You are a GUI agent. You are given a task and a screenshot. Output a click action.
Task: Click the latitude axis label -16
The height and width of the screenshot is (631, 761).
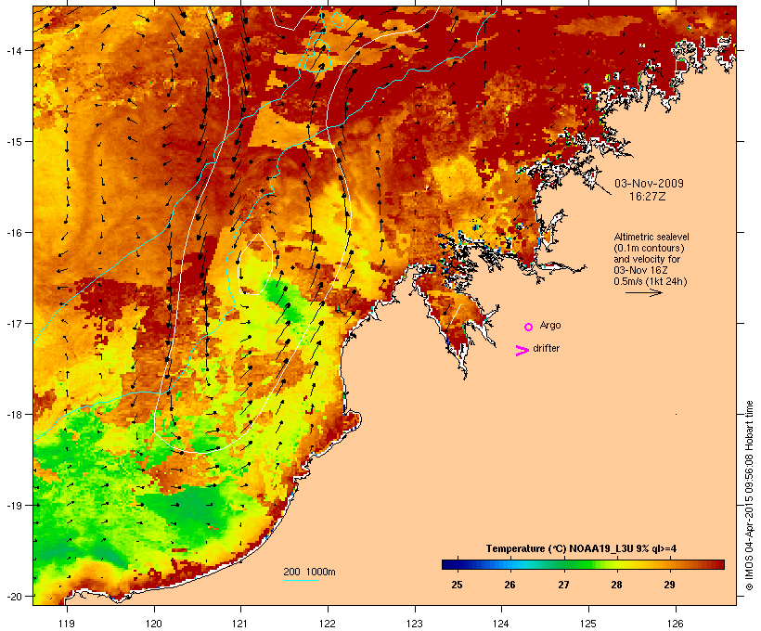point(13,233)
